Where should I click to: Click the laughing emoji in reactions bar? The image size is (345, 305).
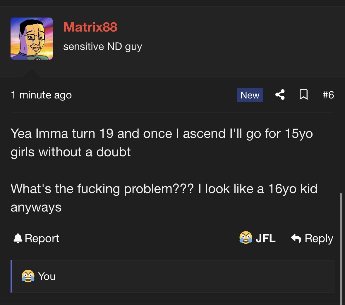[28, 276]
